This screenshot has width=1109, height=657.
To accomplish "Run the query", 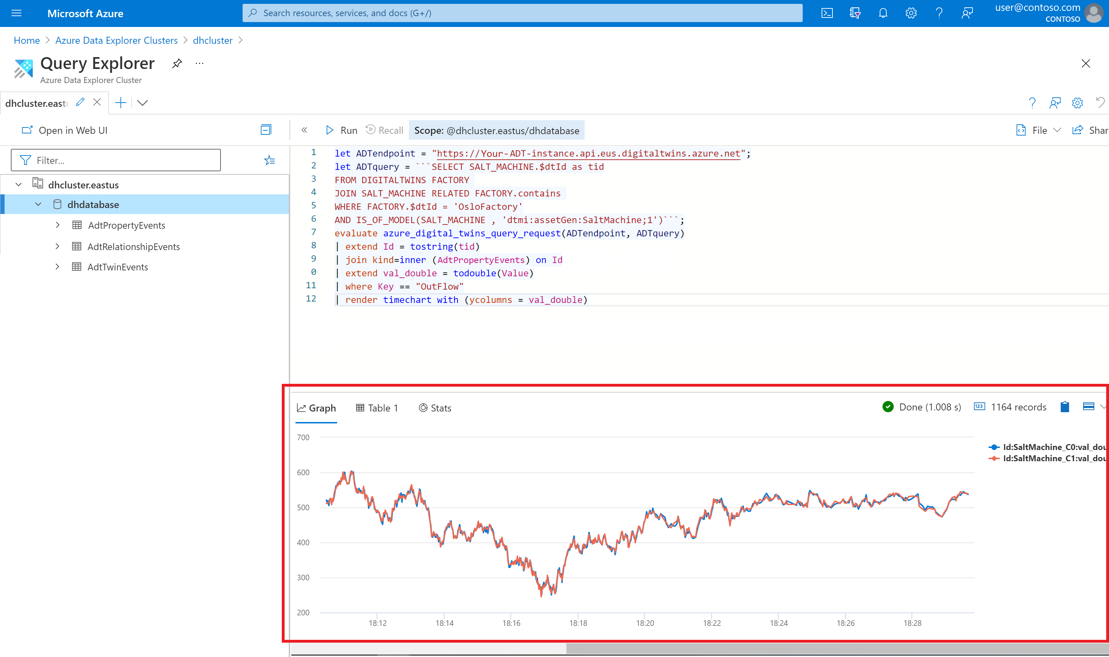I will (x=341, y=130).
